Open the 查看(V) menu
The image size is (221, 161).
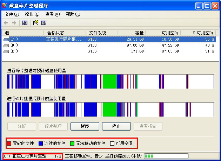coord(52,14)
